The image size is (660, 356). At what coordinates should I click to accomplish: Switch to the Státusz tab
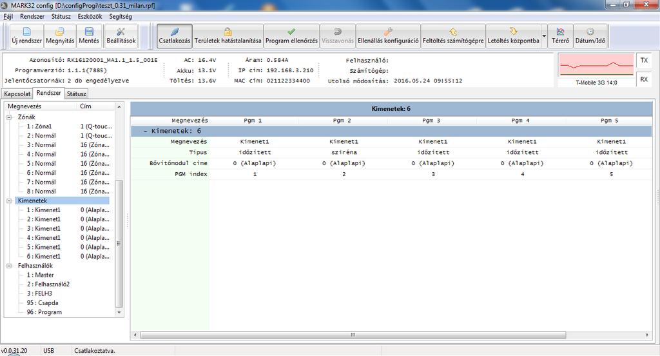pos(77,94)
